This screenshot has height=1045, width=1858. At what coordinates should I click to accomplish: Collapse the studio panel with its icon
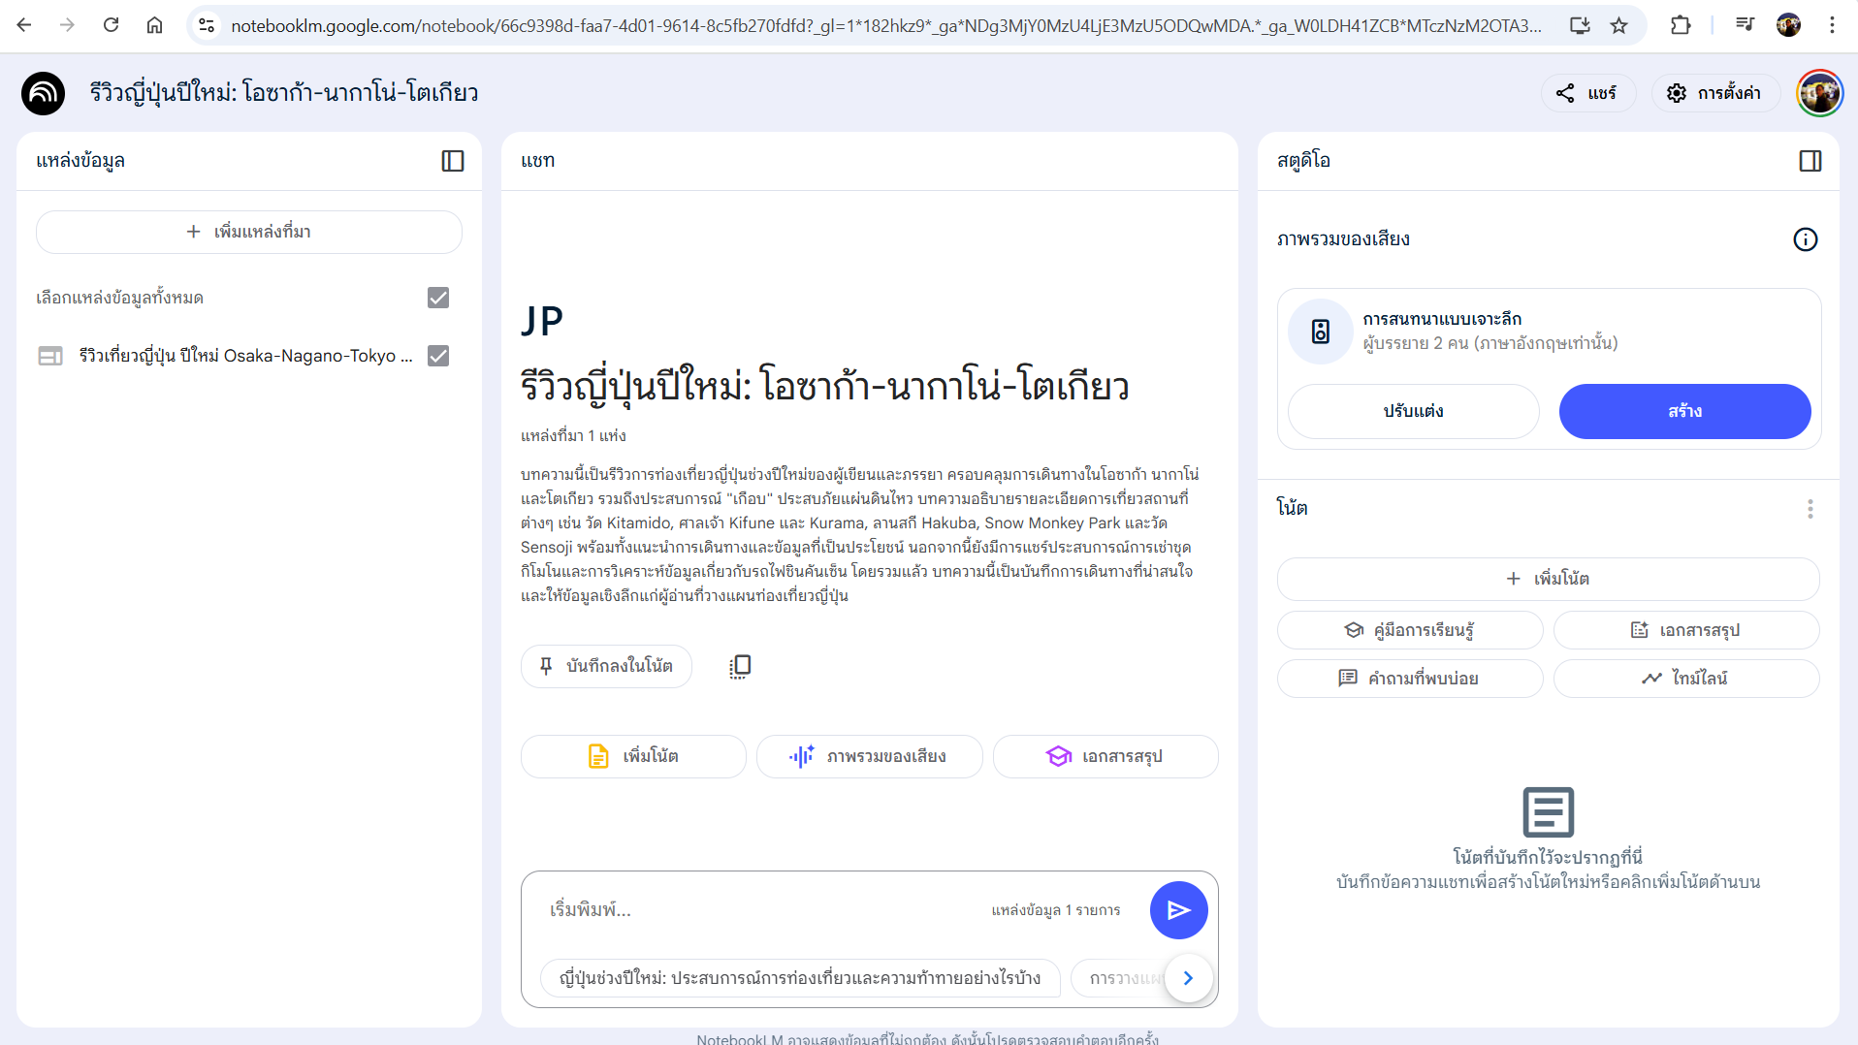(x=1810, y=161)
